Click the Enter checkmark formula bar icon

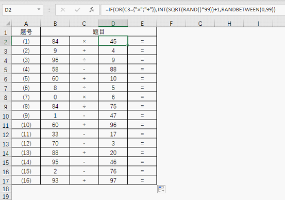77,10
